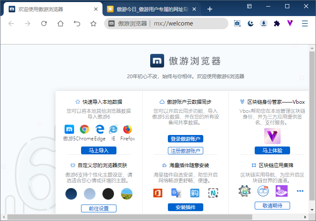Bookmark this page with the star icon
The height and width of the screenshot is (221, 316).
[93, 23]
